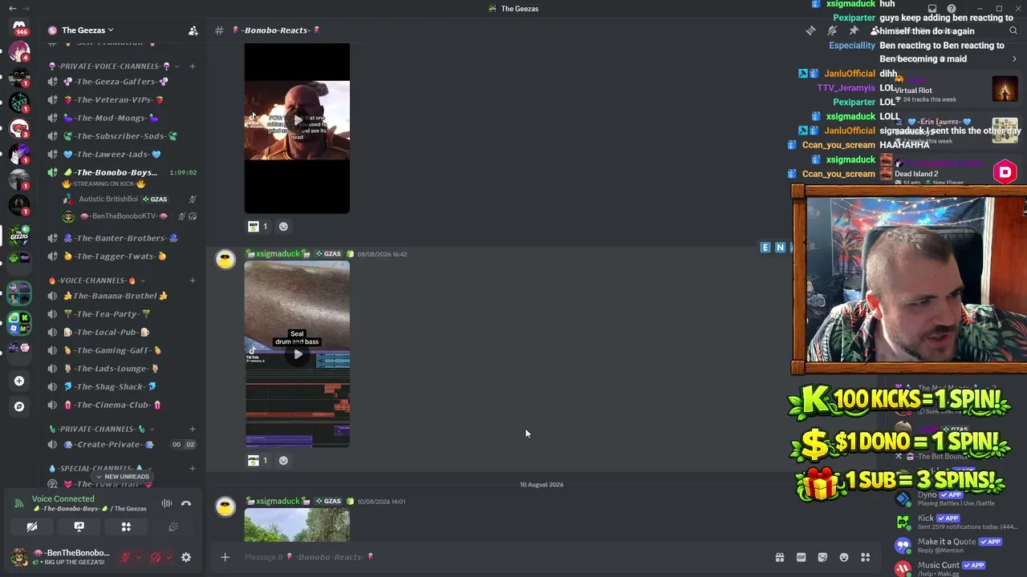The width and height of the screenshot is (1027, 577).
Task: Send a gift from the message bar
Action: pos(779,558)
